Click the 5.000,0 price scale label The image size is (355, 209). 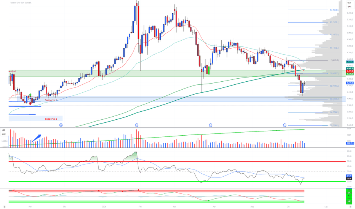click(x=350, y=33)
